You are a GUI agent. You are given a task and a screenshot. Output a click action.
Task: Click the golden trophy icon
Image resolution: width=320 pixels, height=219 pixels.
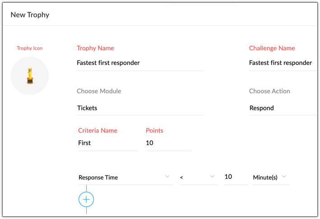[x=30, y=76]
